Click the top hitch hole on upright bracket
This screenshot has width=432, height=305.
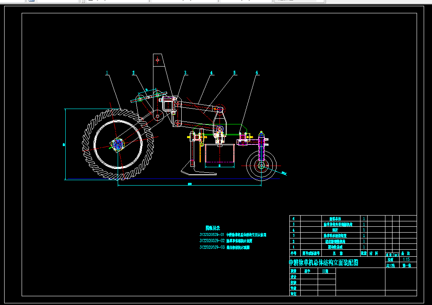coord(158,60)
